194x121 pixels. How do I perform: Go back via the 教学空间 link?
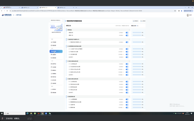click(x=19, y=15)
